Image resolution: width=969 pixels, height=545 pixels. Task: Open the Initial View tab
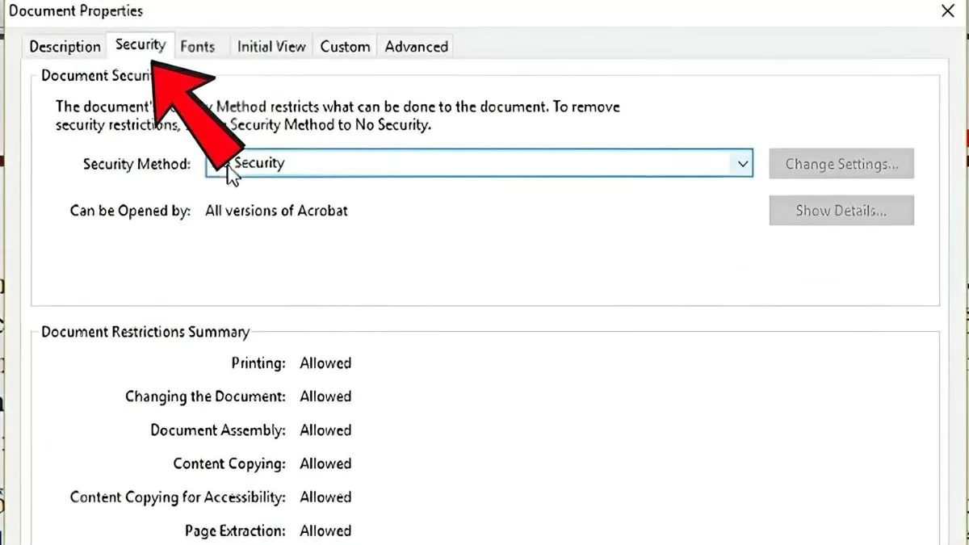tap(271, 46)
